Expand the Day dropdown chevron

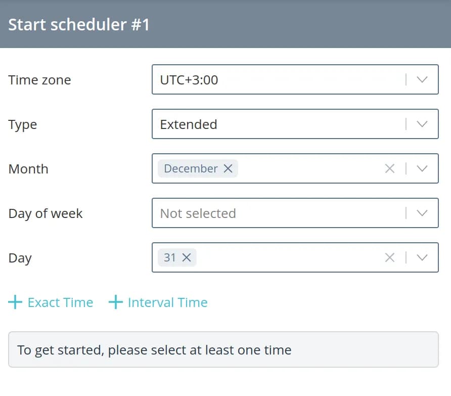pyautogui.click(x=422, y=257)
